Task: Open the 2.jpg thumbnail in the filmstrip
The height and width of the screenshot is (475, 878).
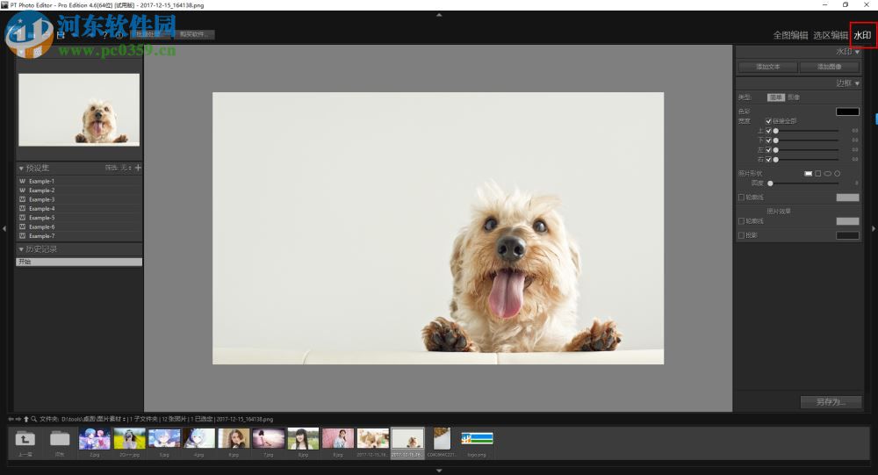Action: pos(95,439)
